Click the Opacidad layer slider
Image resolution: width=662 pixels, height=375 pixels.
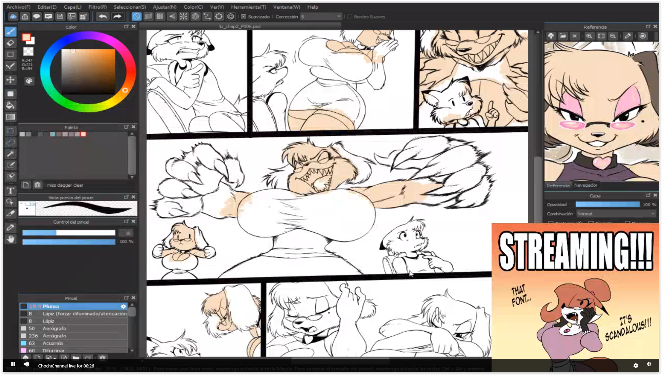pos(607,204)
